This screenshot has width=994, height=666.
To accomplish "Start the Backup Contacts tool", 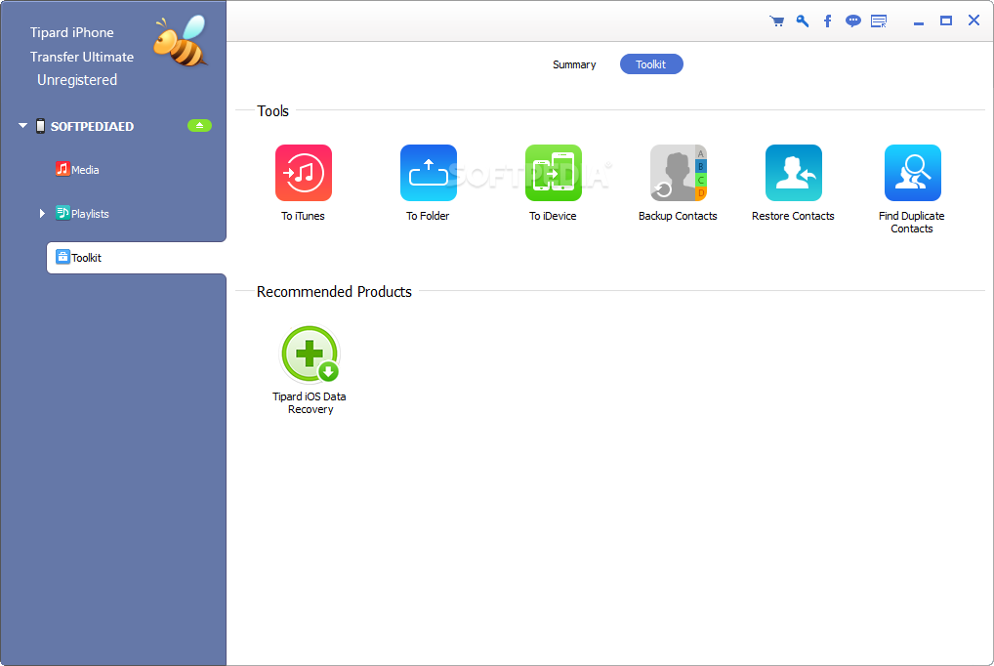I will (679, 173).
